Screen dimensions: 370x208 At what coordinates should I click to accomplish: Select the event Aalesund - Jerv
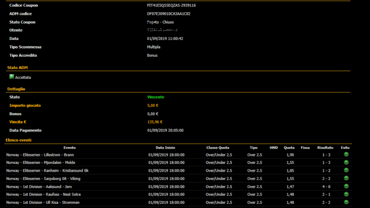pos(39,186)
